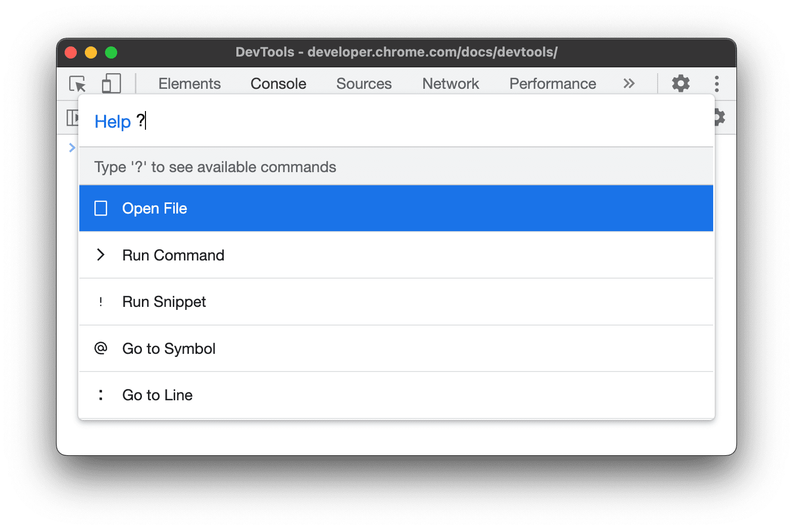Click the console prompt arrow

72,147
